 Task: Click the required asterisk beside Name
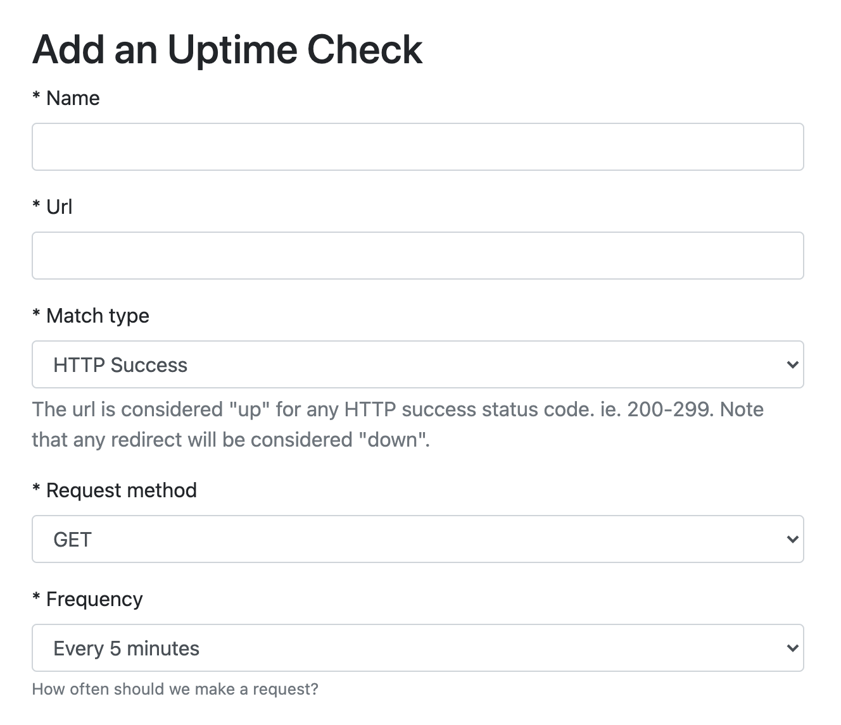pos(36,97)
